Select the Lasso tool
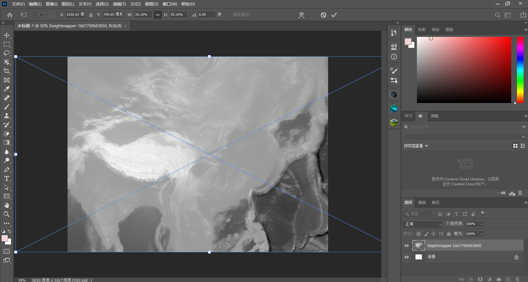528x282 pixels. point(7,53)
